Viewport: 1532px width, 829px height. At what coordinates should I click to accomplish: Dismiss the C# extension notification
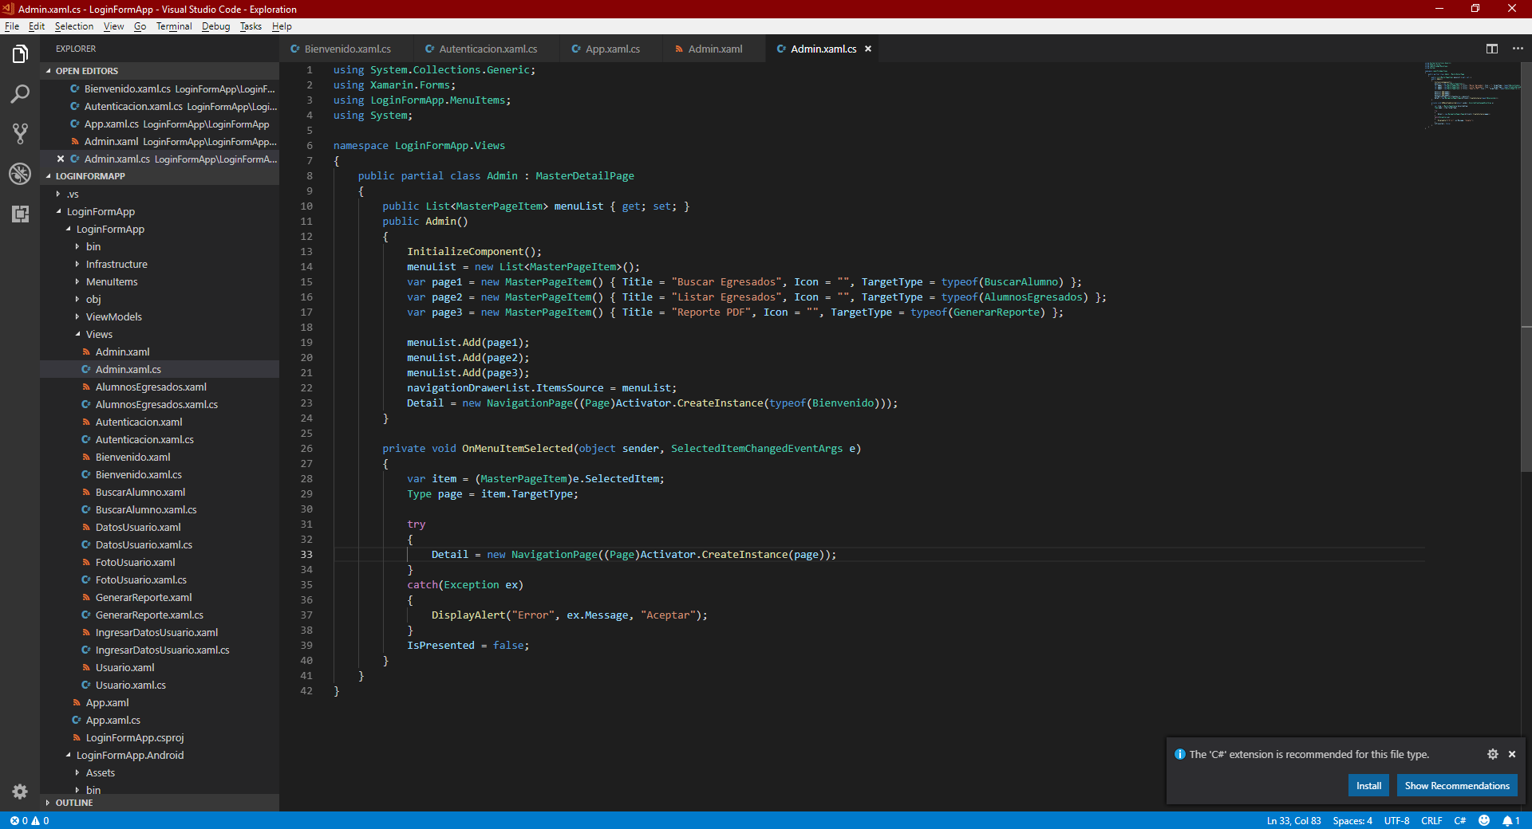pos(1512,754)
